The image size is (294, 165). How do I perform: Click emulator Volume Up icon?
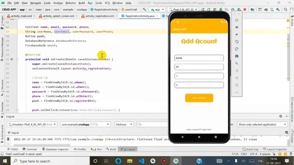click(x=237, y=27)
